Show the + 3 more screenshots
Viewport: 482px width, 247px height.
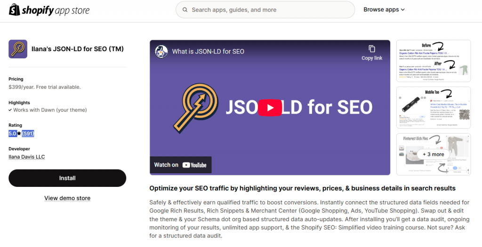[x=434, y=154]
